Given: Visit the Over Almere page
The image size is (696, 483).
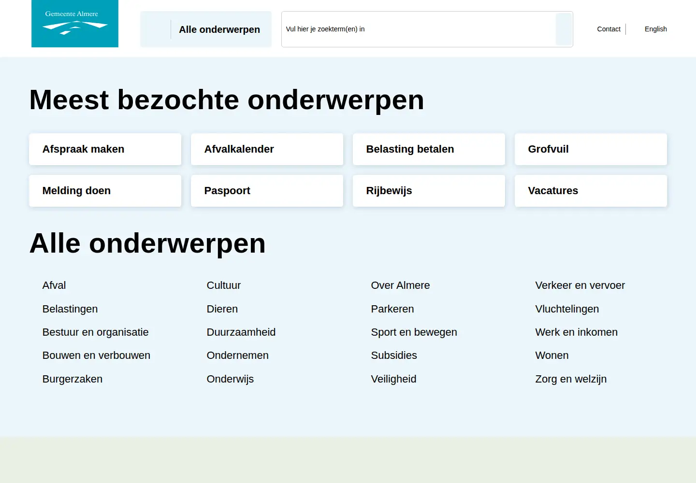Looking at the screenshot, I should [x=400, y=285].
